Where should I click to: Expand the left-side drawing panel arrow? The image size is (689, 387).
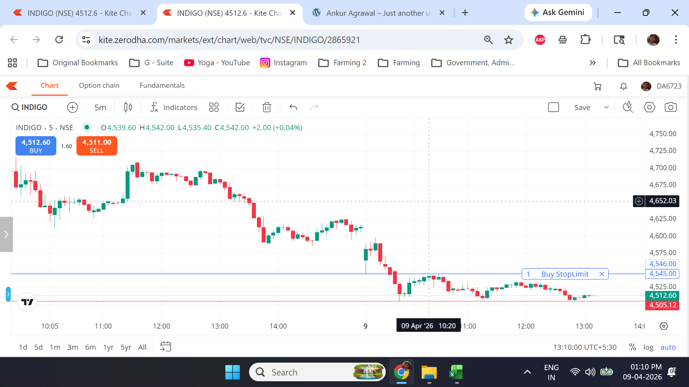pyautogui.click(x=6, y=234)
